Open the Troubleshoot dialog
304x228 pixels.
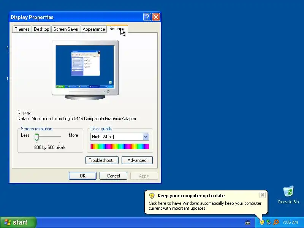pyautogui.click(x=102, y=160)
